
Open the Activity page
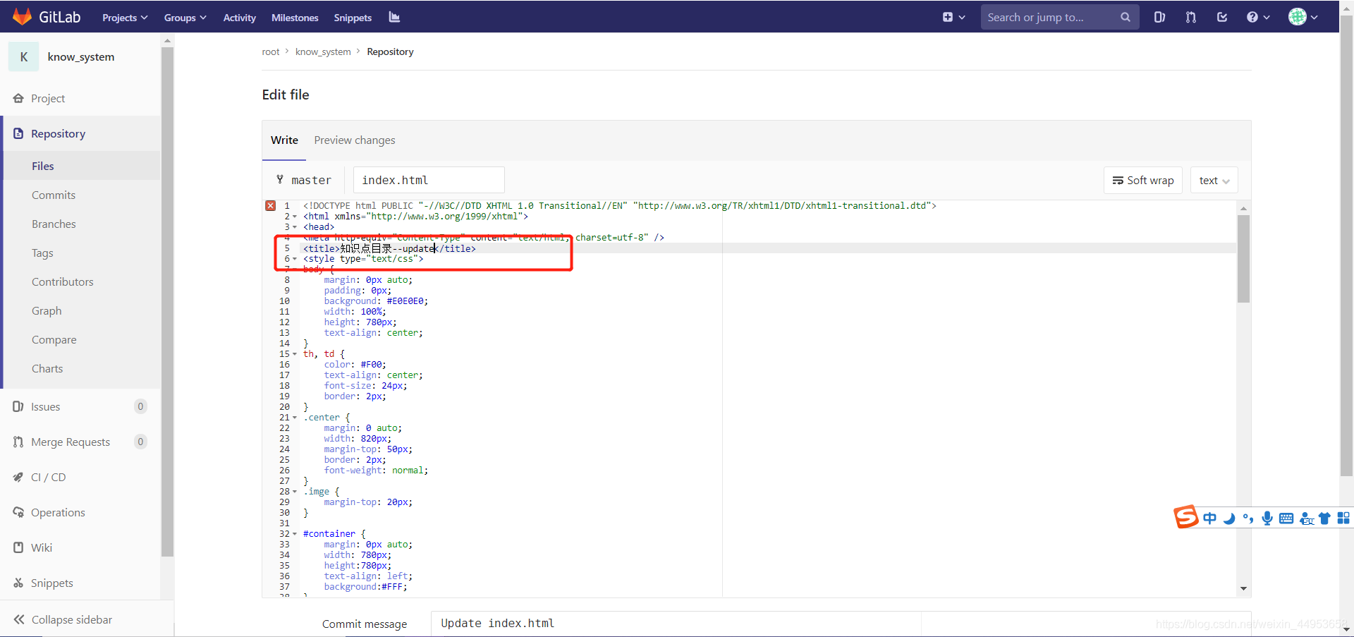click(x=239, y=18)
